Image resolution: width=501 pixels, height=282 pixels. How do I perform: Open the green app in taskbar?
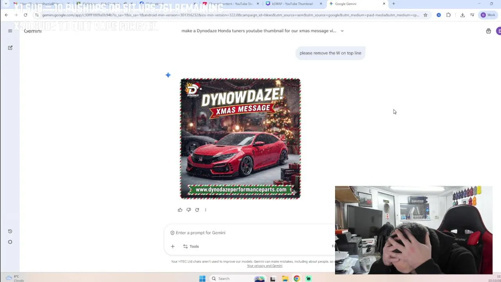click(308, 278)
